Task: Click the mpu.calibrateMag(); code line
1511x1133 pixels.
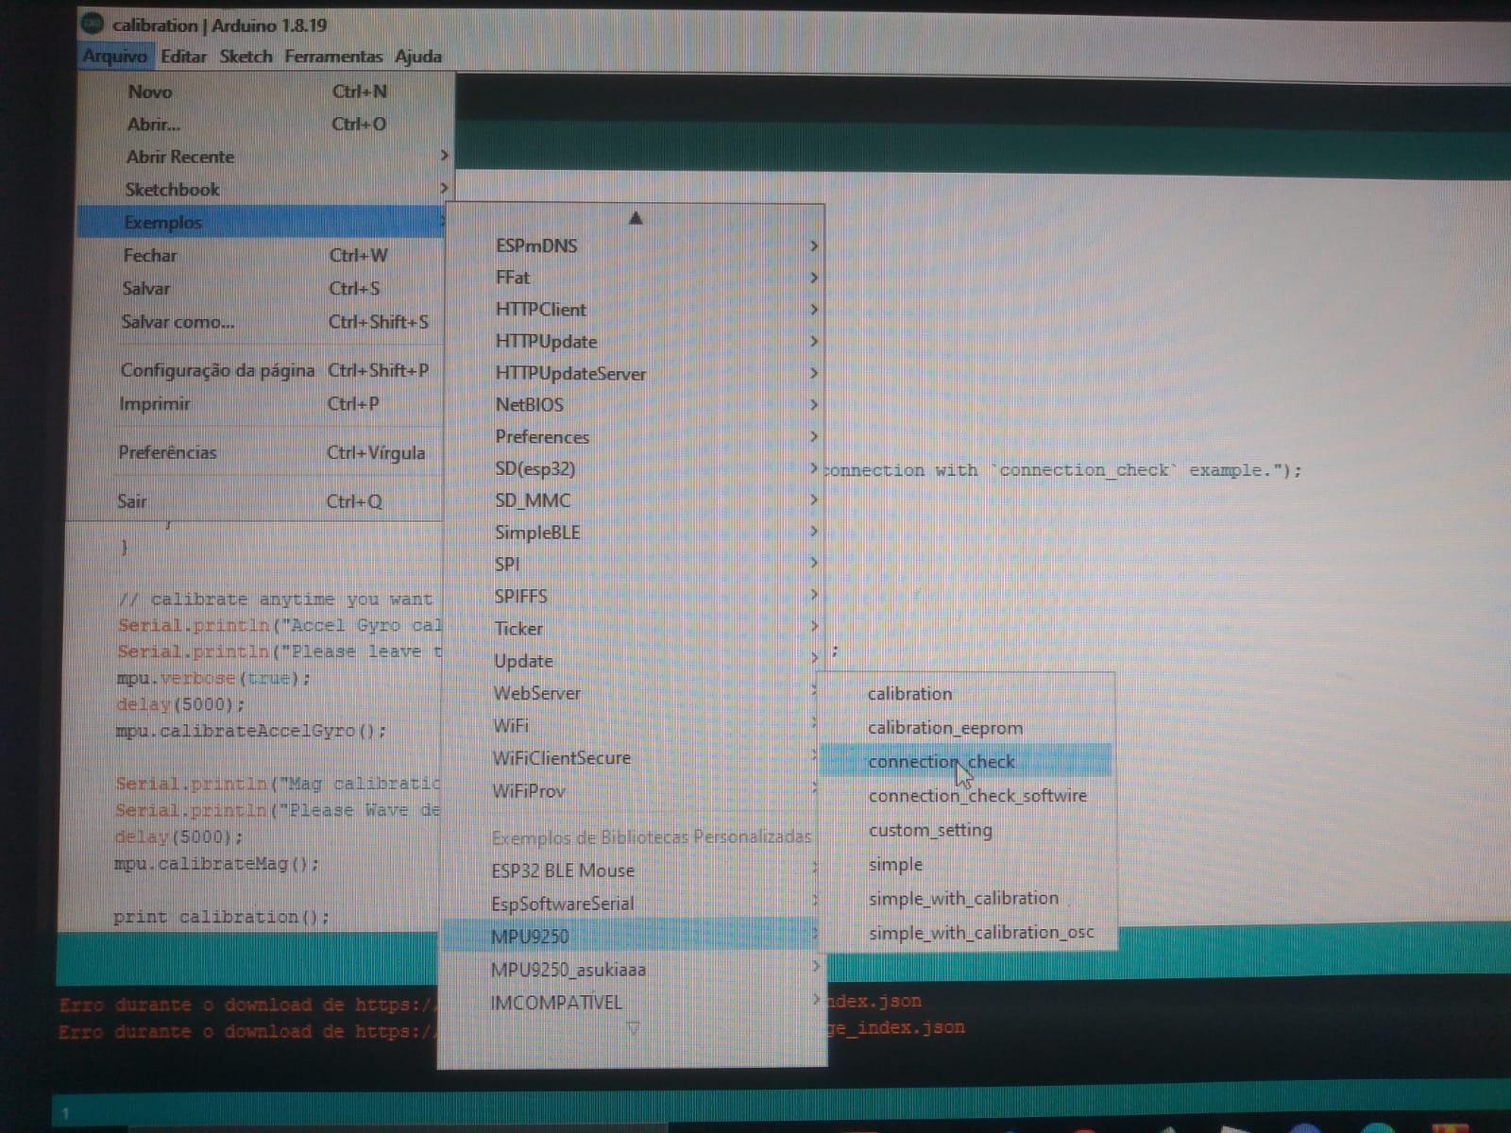Action: pos(216,864)
